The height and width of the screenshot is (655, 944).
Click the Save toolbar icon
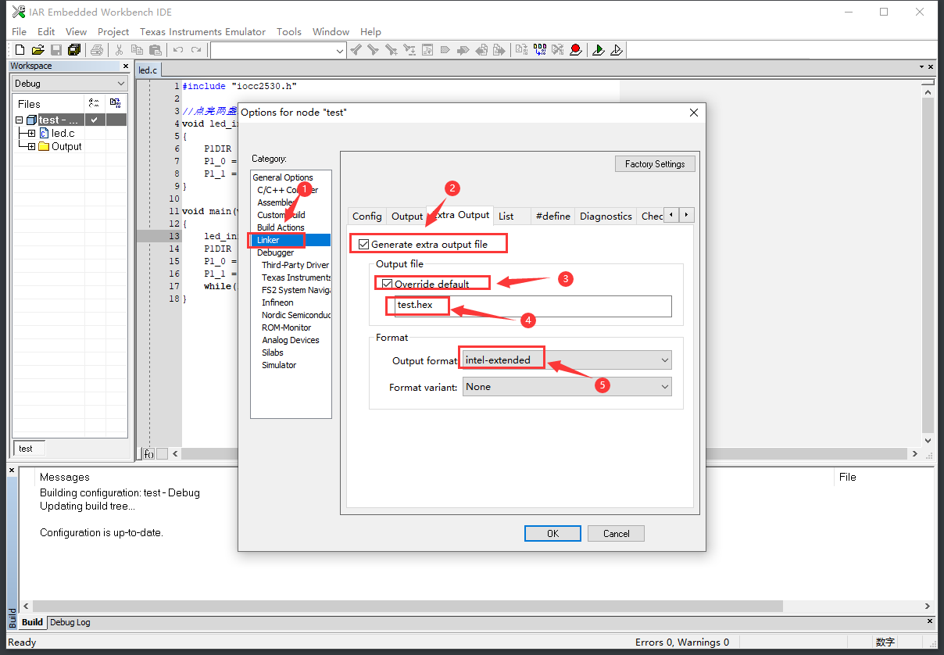pyautogui.click(x=56, y=50)
